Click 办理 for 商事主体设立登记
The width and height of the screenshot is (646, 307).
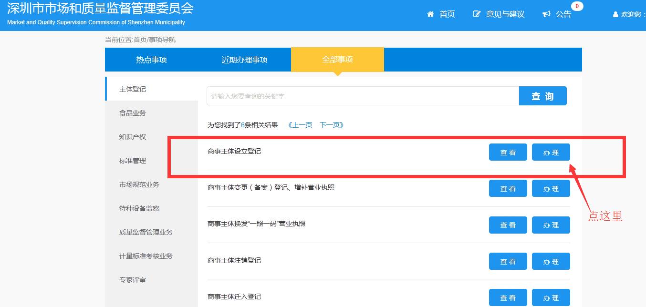(x=551, y=152)
